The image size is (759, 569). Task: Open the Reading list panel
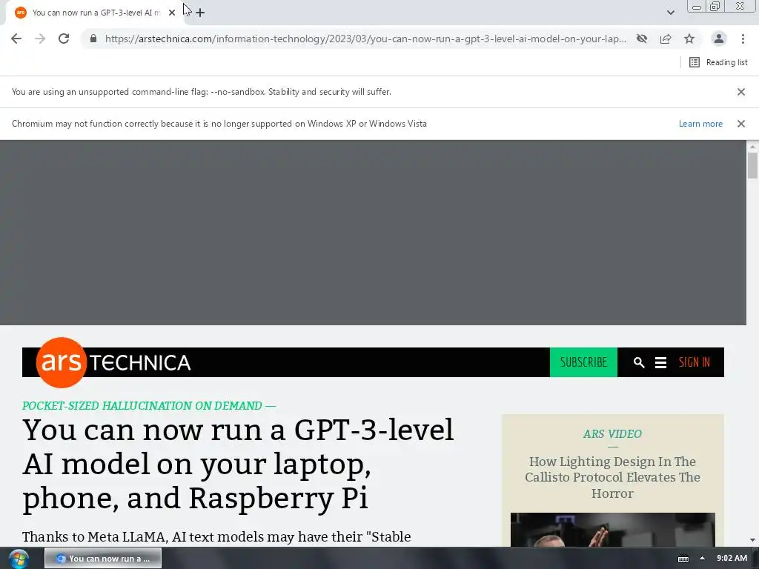point(718,62)
